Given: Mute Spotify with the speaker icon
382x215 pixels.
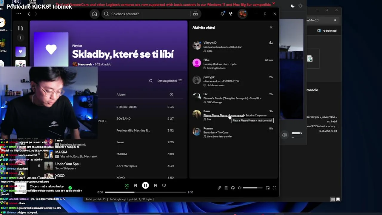Looking at the screenshot, I should coord(240,188).
